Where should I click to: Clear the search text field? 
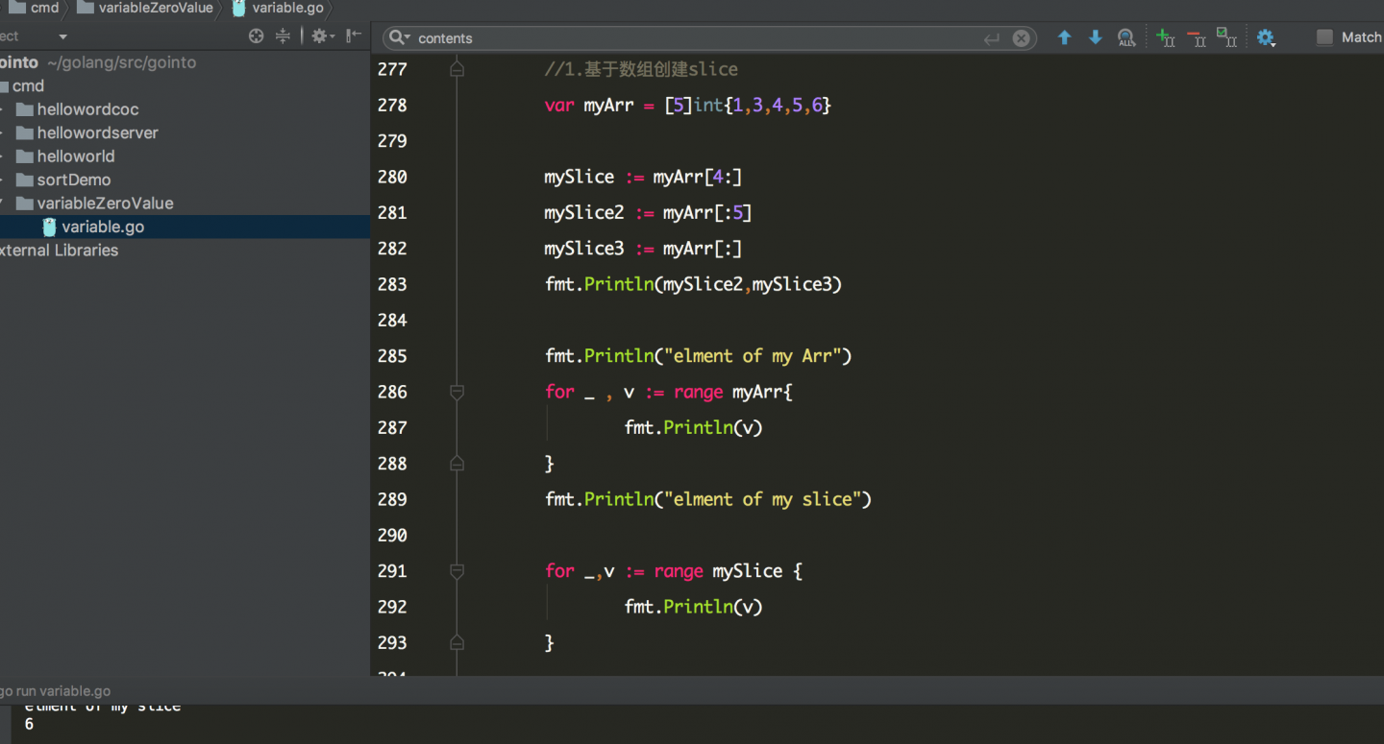point(1022,38)
